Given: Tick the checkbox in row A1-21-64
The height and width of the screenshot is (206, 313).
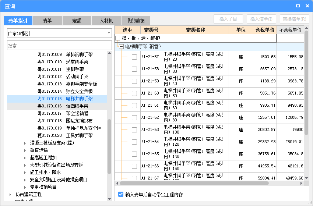Looking at the screenshot, I should pyautogui.click(x=134, y=142).
